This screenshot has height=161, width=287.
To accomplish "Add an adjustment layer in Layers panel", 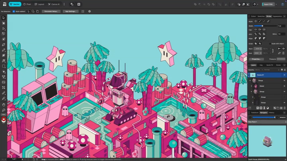I will [268, 108].
